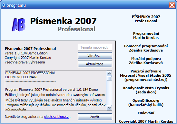The image size is (177, 124).
Task: Click the Zavřít button
Action: point(95,117)
